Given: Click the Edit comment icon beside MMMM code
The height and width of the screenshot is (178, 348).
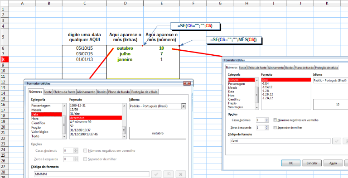Looking at the screenshot, I should [168, 174].
